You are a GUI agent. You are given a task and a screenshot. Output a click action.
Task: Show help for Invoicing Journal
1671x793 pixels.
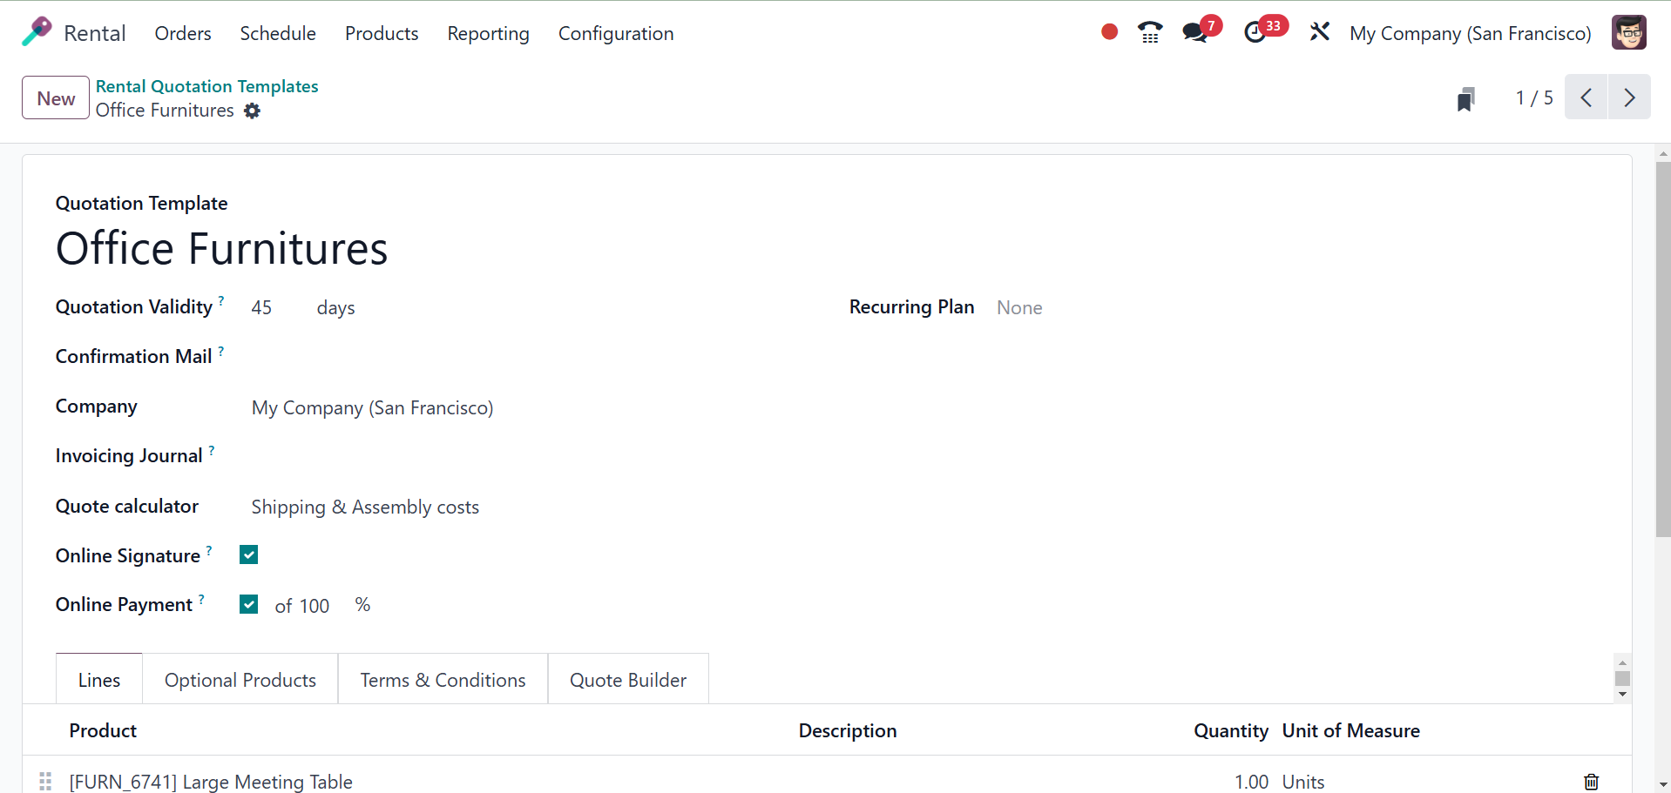point(212,450)
